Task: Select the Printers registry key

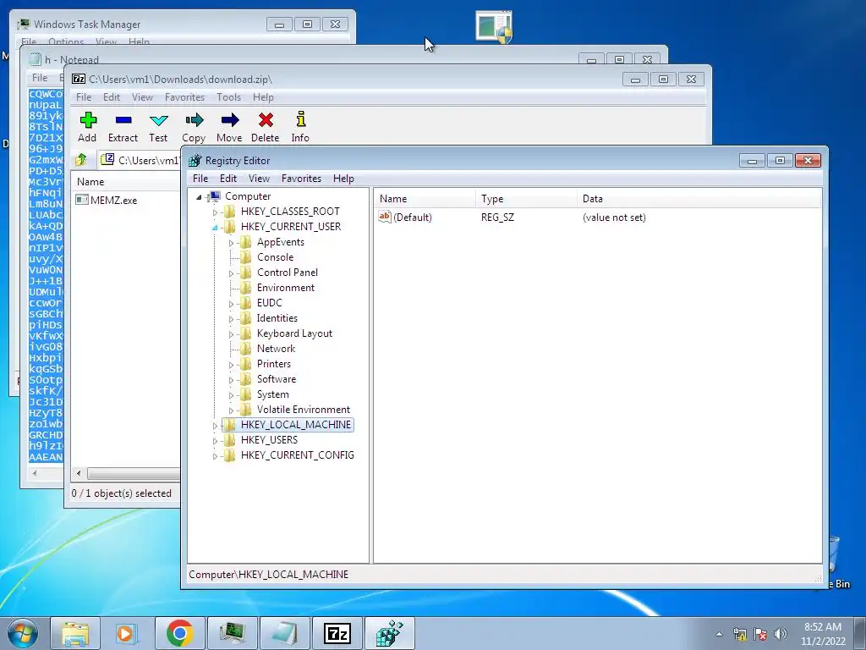Action: (x=273, y=364)
